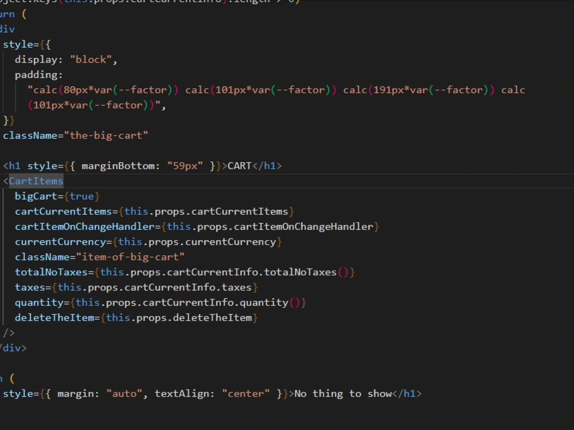Viewport: 574px width, 430px height.
Task: Click the quantity attribute name
Action: coord(39,302)
